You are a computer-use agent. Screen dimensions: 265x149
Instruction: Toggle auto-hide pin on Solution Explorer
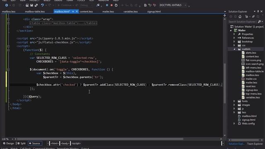258,11
